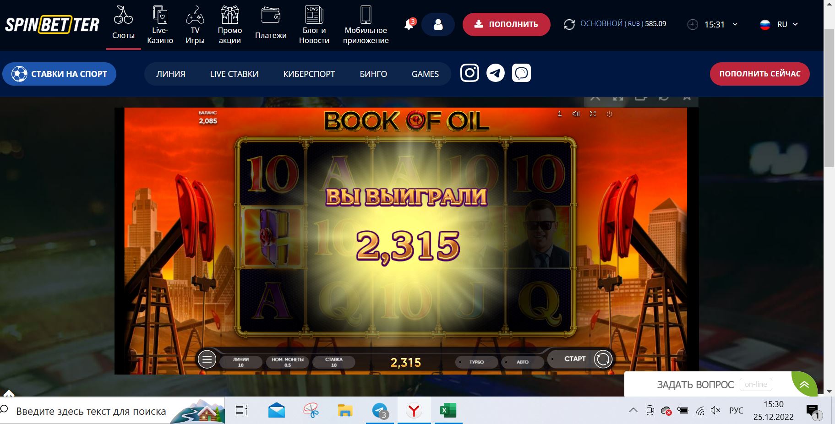Go to the Линия betting page
Viewport: 835px width, 424px height.
point(171,74)
